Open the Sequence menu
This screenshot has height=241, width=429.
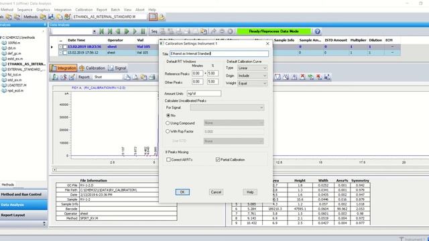pyautogui.click(x=25, y=9)
